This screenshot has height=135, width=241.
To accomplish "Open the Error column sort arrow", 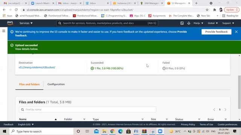I will 226,119.
